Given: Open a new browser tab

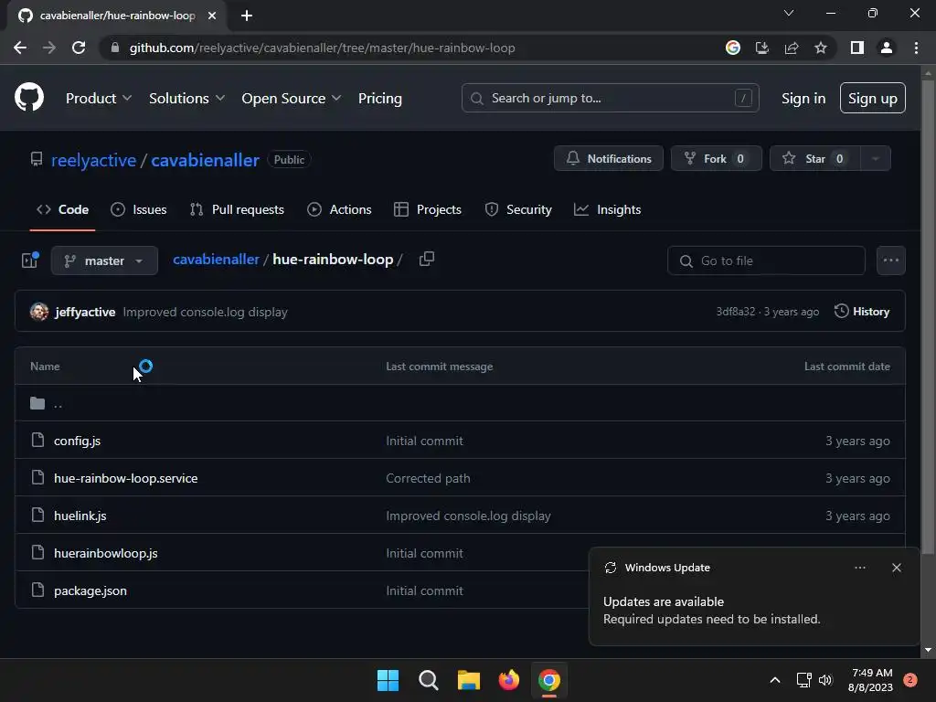Looking at the screenshot, I should 247,16.
